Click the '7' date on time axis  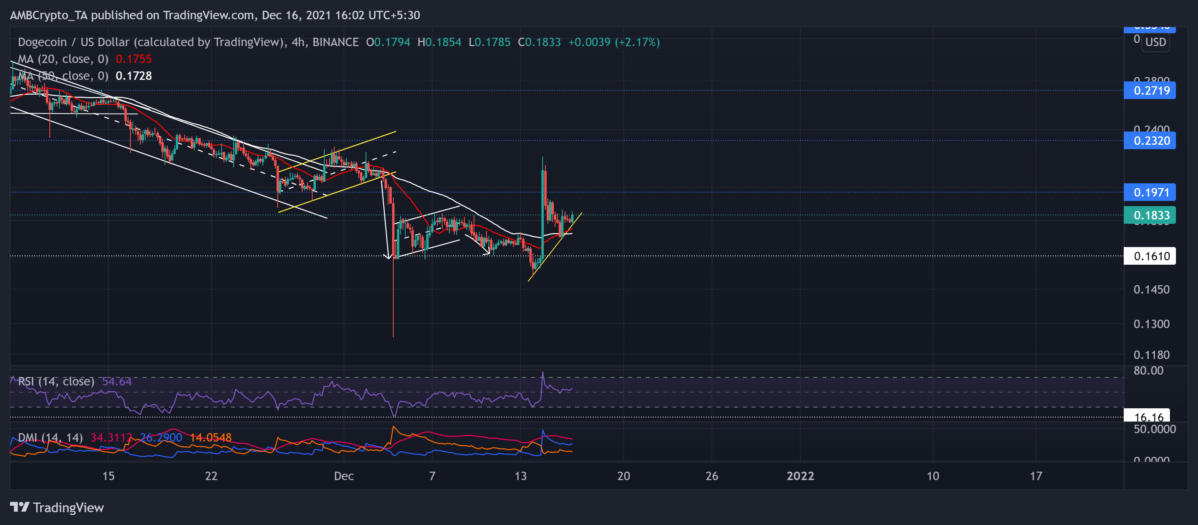click(x=432, y=476)
